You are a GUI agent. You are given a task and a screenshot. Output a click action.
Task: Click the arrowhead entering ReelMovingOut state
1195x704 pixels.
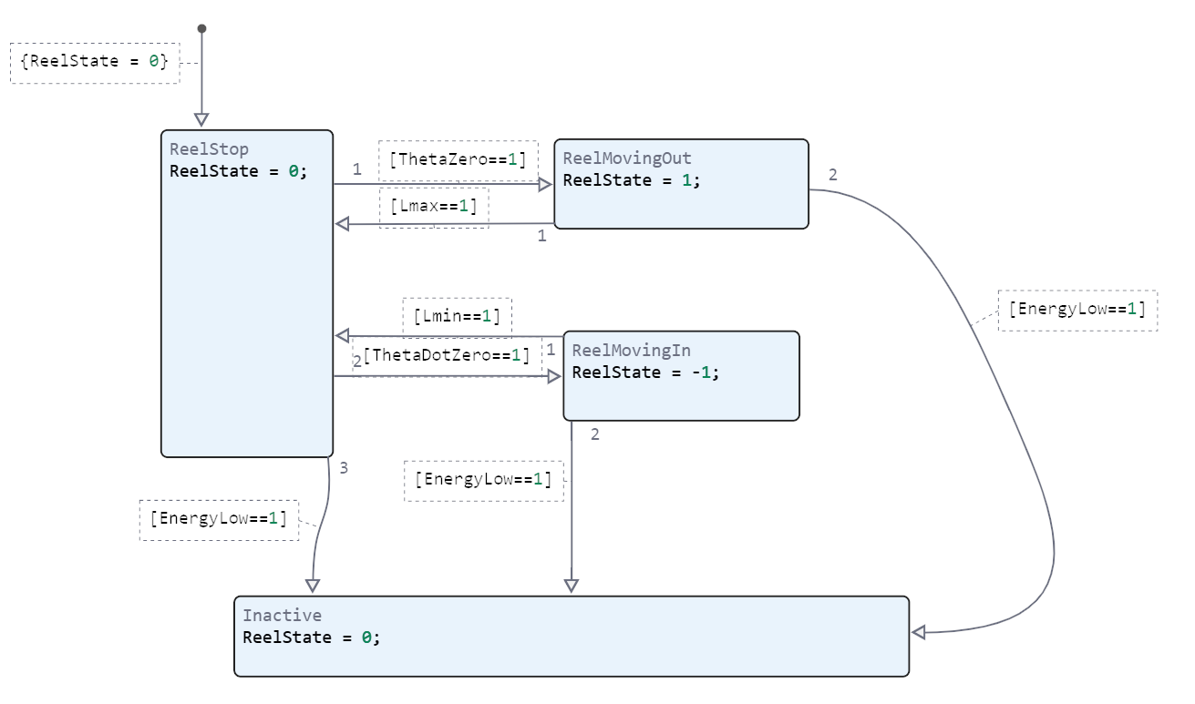pos(545,185)
